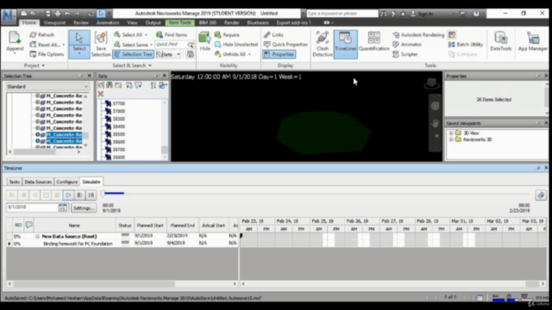Open Links display option
Image resolution: width=552 pixels, height=310 pixels.
[273, 34]
